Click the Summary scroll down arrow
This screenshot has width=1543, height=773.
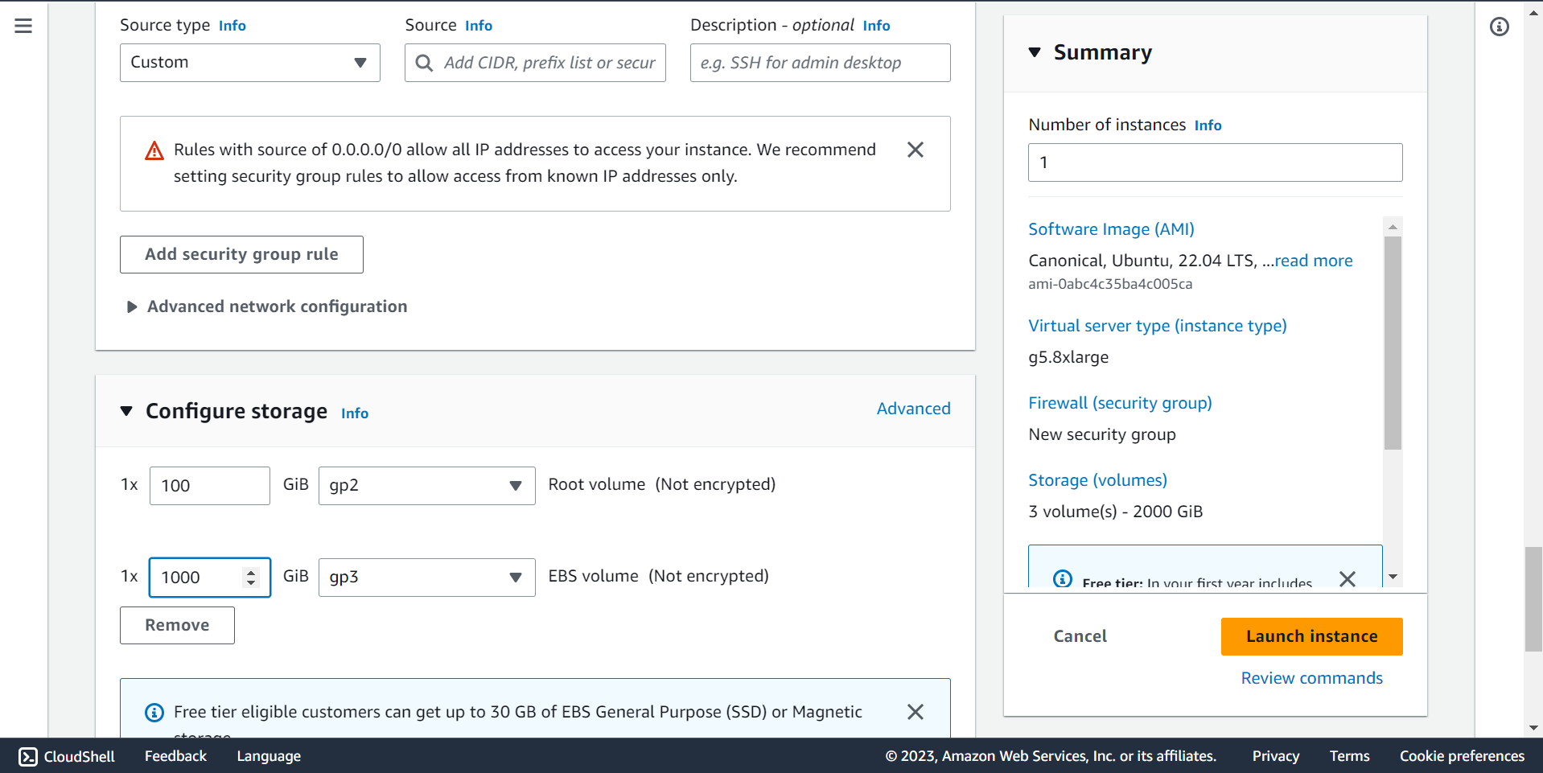tap(1393, 578)
